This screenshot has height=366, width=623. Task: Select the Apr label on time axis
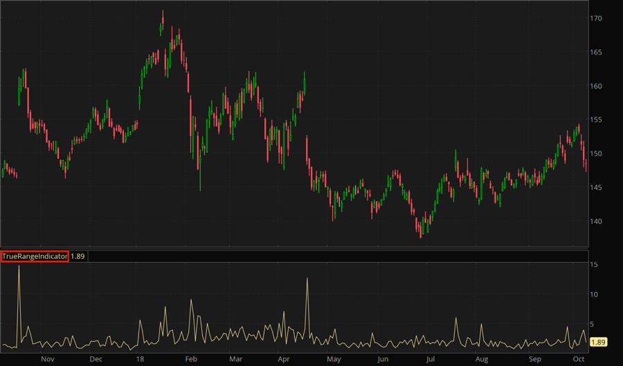[284, 359]
